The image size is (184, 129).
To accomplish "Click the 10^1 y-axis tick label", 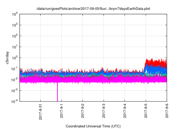I will pos(15,47).
